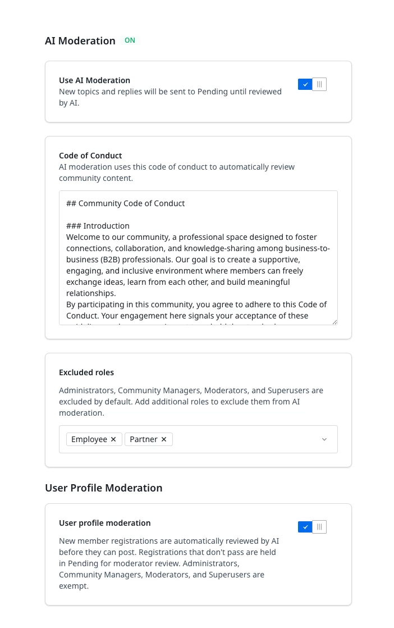Toggle the User profile moderation switch
The width and height of the screenshot is (394, 628).
pos(312,527)
